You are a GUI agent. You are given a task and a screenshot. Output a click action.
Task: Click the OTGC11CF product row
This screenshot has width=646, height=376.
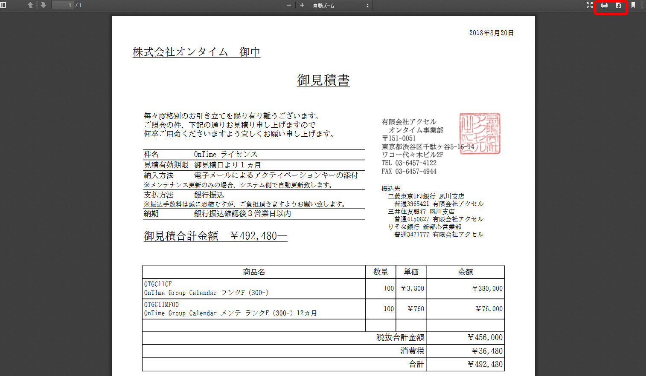tap(253, 288)
